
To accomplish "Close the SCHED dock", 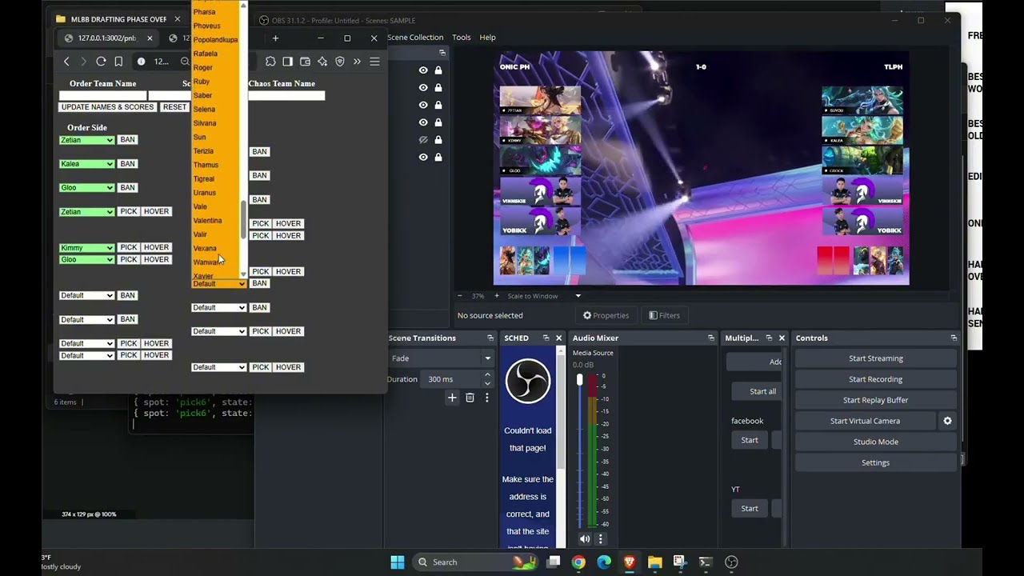I will (559, 338).
